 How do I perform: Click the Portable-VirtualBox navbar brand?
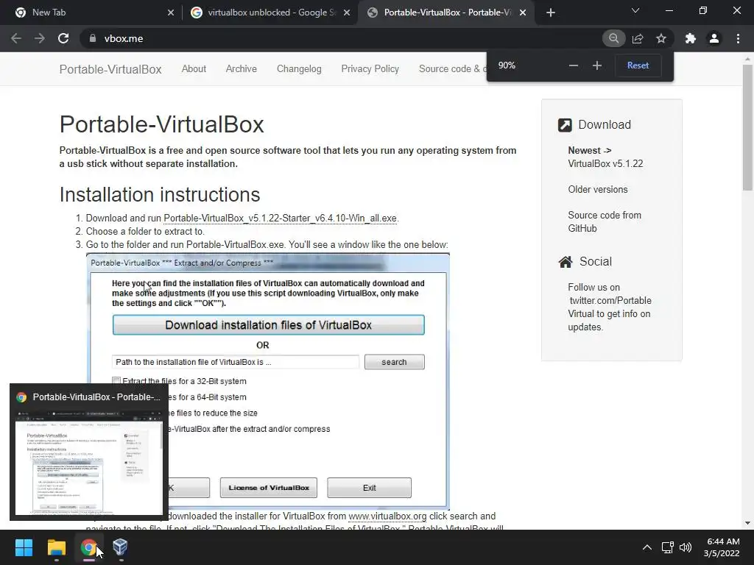pyautogui.click(x=110, y=69)
